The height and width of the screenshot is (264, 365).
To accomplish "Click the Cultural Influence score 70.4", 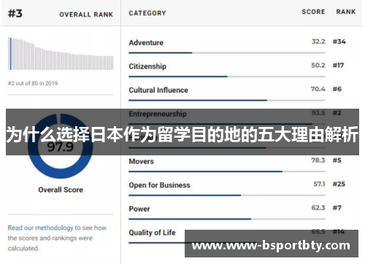I will click(x=318, y=89).
